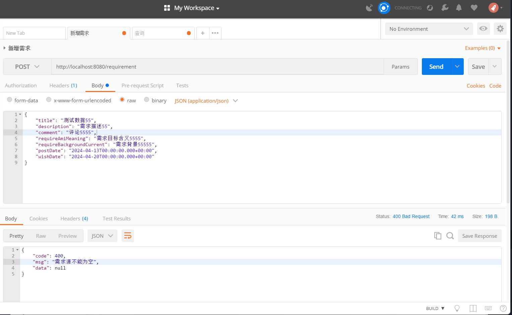
Task: Toggle line wrap icon in response
Action: 128,236
